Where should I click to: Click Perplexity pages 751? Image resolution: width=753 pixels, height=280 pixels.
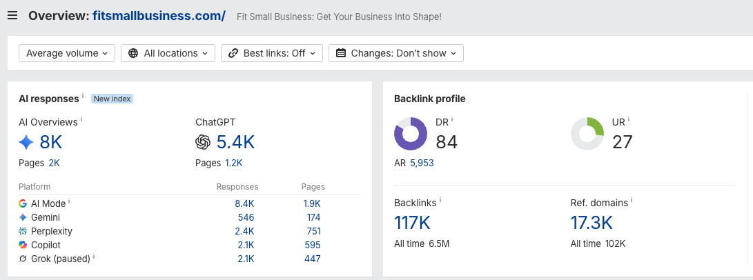click(x=313, y=232)
